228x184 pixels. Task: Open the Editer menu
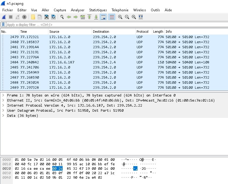[x=22, y=10]
